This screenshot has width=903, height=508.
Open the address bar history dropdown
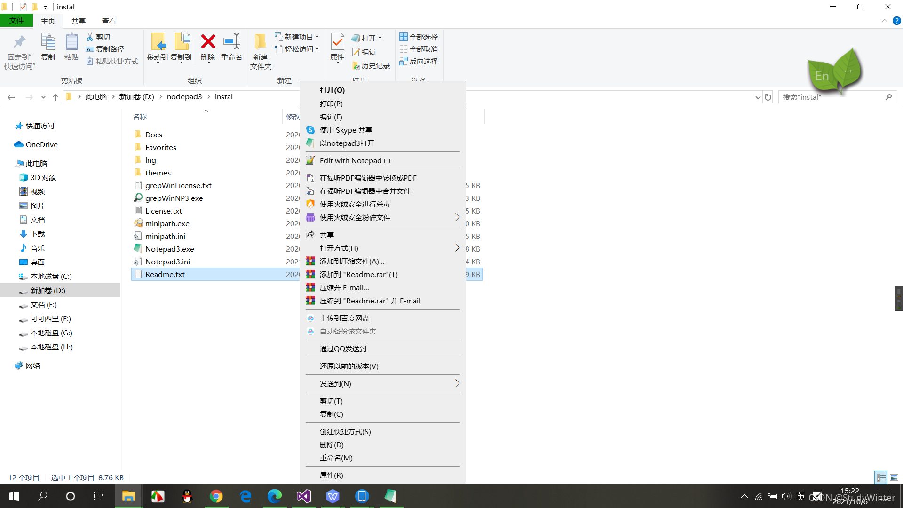pyautogui.click(x=758, y=97)
